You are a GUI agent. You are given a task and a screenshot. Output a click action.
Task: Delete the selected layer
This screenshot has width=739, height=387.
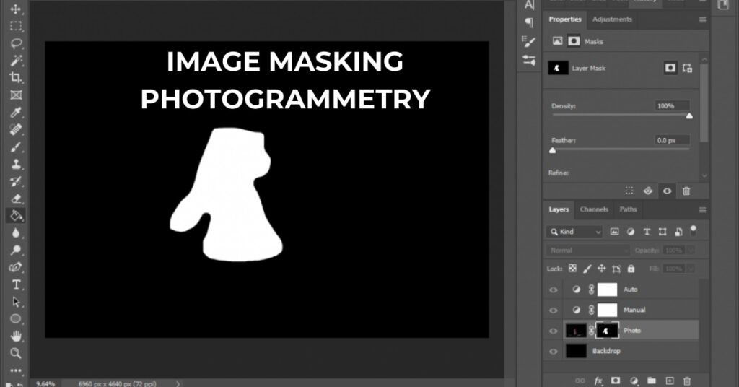687,381
